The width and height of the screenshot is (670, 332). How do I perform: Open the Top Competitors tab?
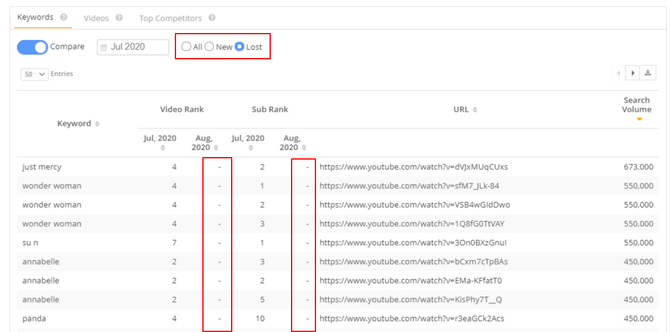(x=170, y=18)
